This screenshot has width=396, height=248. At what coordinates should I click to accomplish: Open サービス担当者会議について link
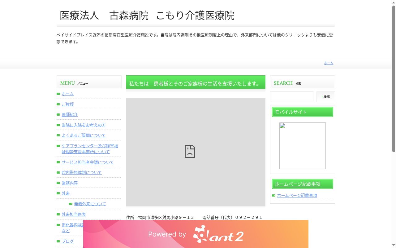tap(88, 162)
